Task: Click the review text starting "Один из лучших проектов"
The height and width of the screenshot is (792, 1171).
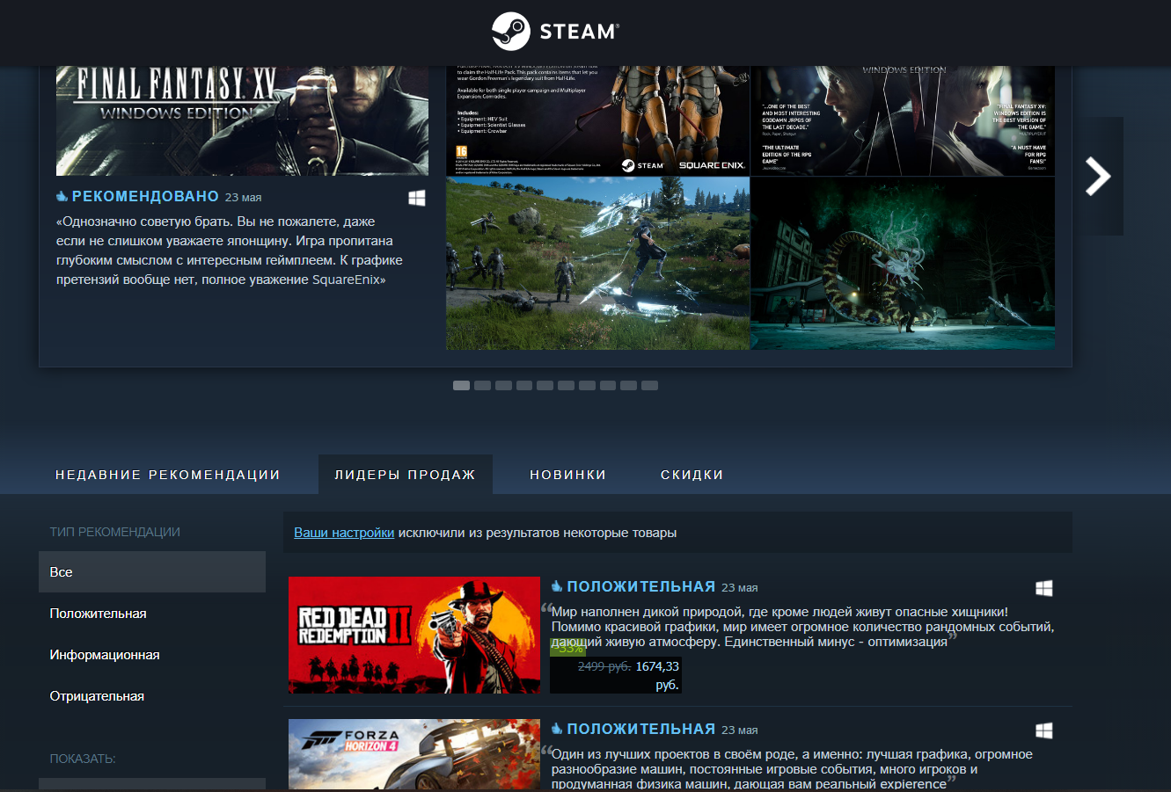Action: [x=792, y=769]
